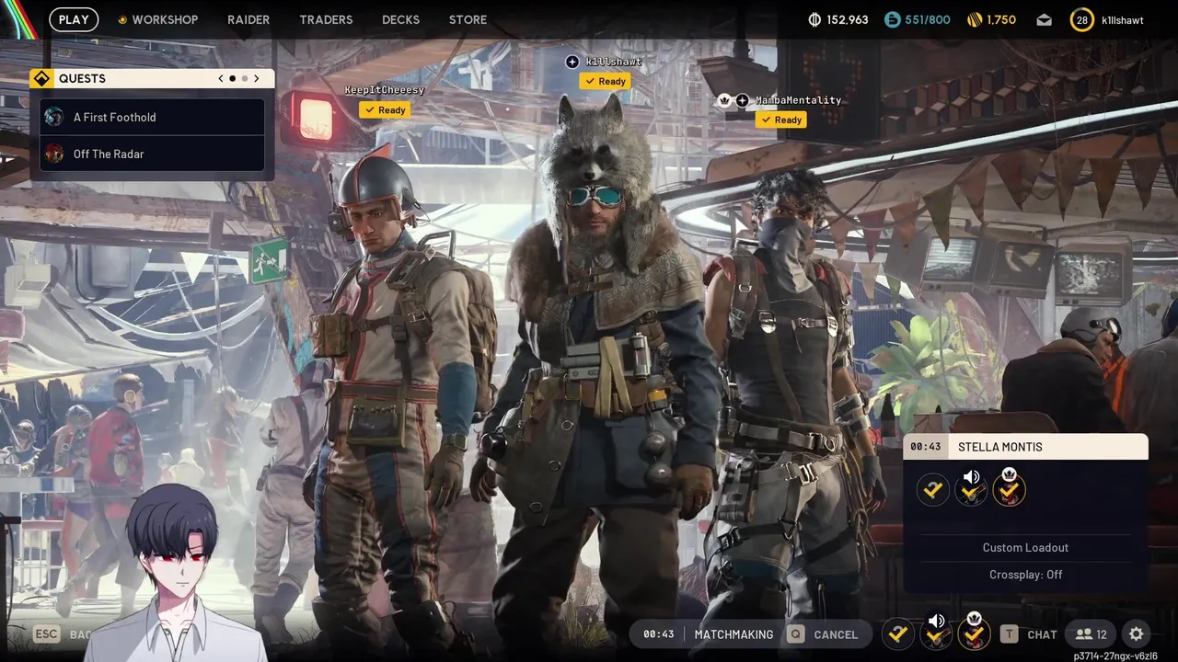
Task: Open the Off The Radar quest
Action: (x=152, y=154)
